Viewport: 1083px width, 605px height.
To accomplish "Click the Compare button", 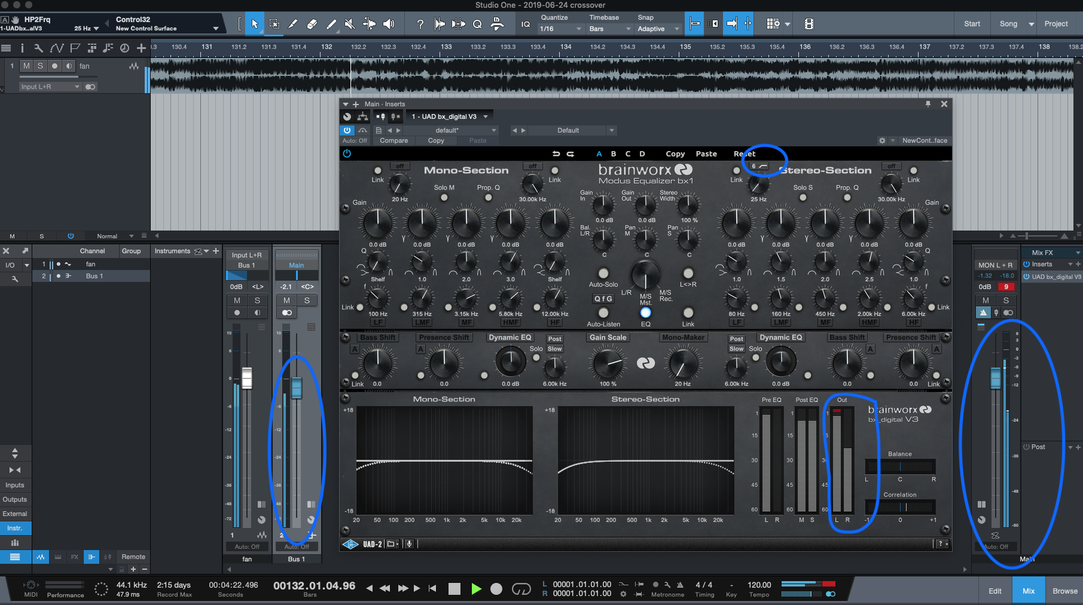I will click(x=393, y=141).
